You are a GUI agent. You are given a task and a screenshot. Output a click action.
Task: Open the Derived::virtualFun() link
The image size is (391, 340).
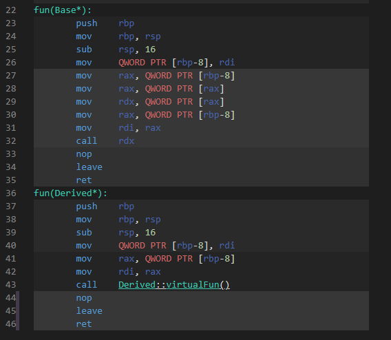pos(173,285)
